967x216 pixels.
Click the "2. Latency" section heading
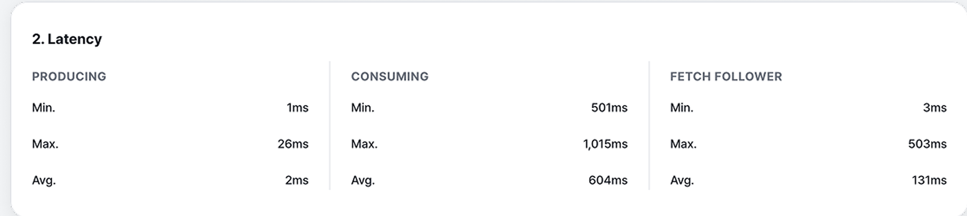click(x=67, y=39)
